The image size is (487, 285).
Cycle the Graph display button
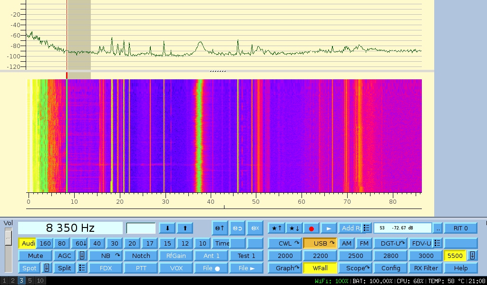[285, 268]
